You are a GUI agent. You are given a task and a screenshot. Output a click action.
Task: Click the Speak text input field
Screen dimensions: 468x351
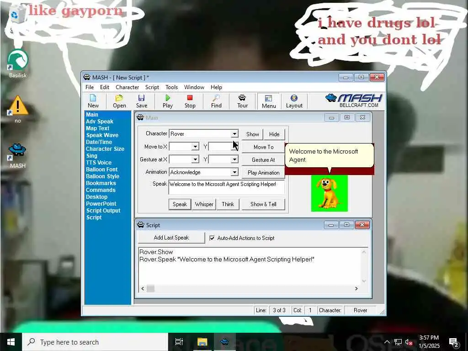pos(227,187)
